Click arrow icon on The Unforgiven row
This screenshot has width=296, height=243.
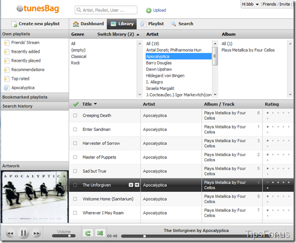[x=137, y=185]
